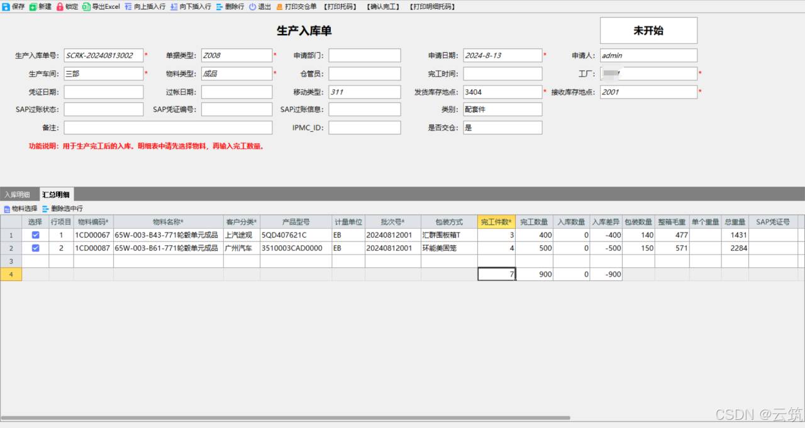This screenshot has width=805, height=428.
Task: Click 删除选中行 above the grid
Action: (x=62, y=209)
